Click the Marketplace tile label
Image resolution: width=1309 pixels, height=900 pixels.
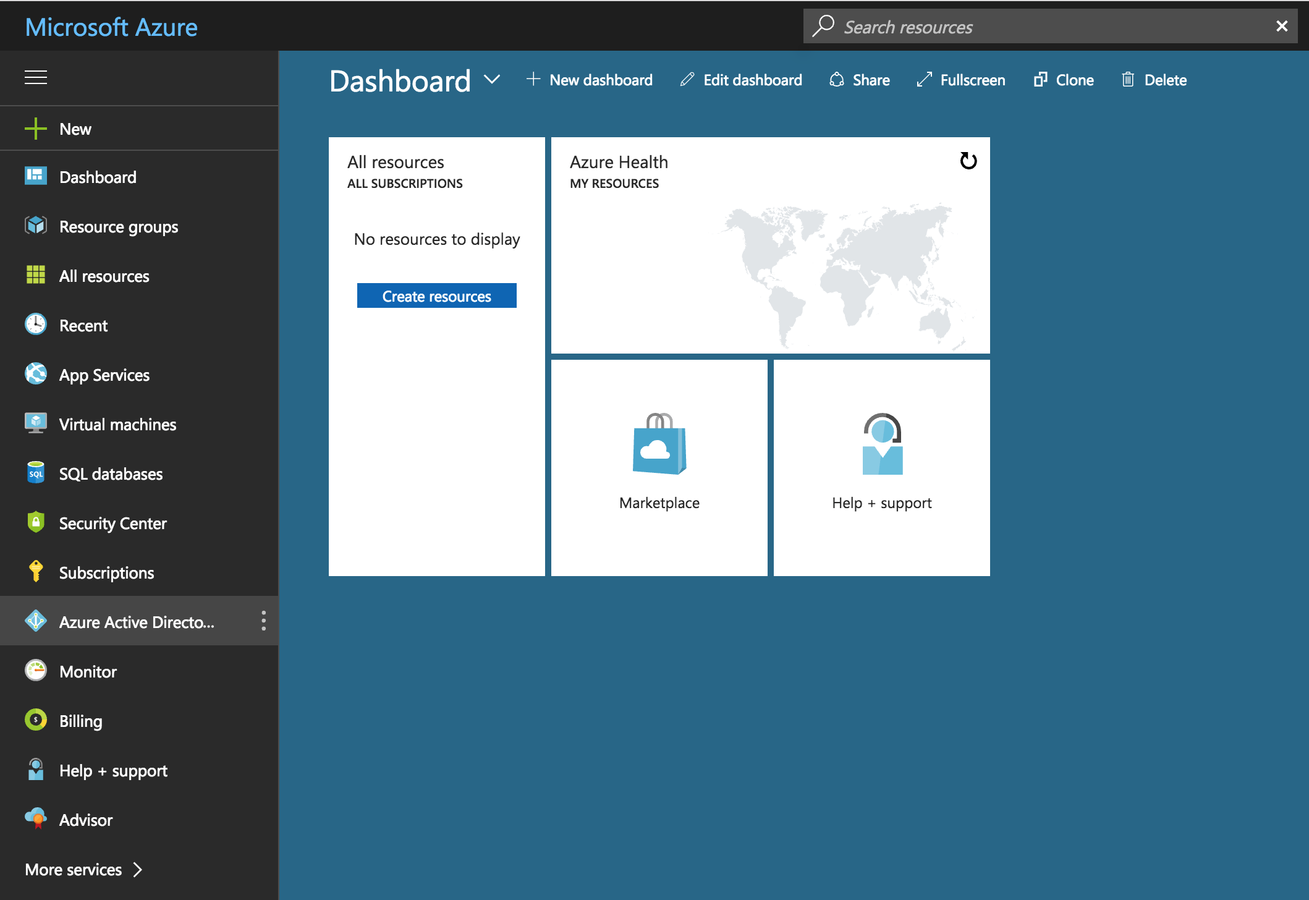(659, 503)
